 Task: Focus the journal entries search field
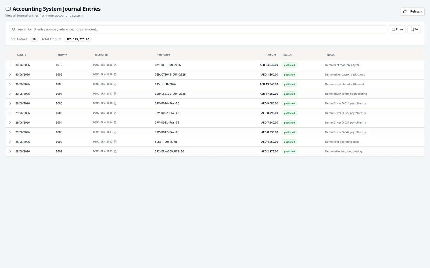pyautogui.click(x=198, y=29)
